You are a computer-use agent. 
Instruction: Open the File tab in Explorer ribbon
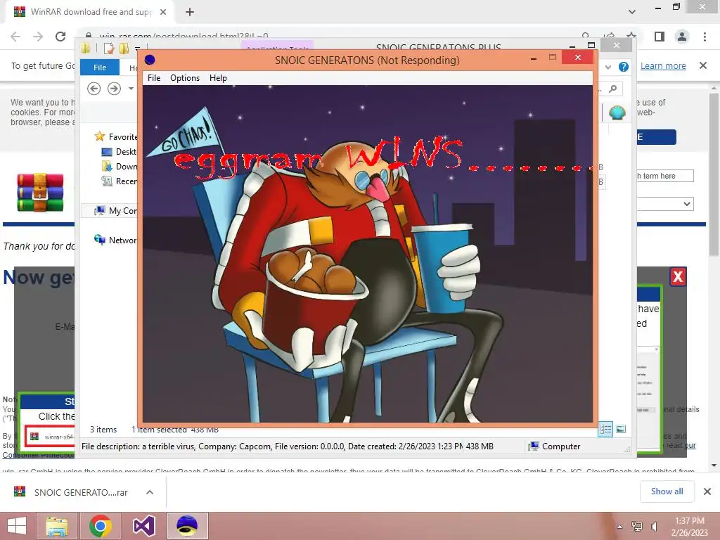[100, 67]
